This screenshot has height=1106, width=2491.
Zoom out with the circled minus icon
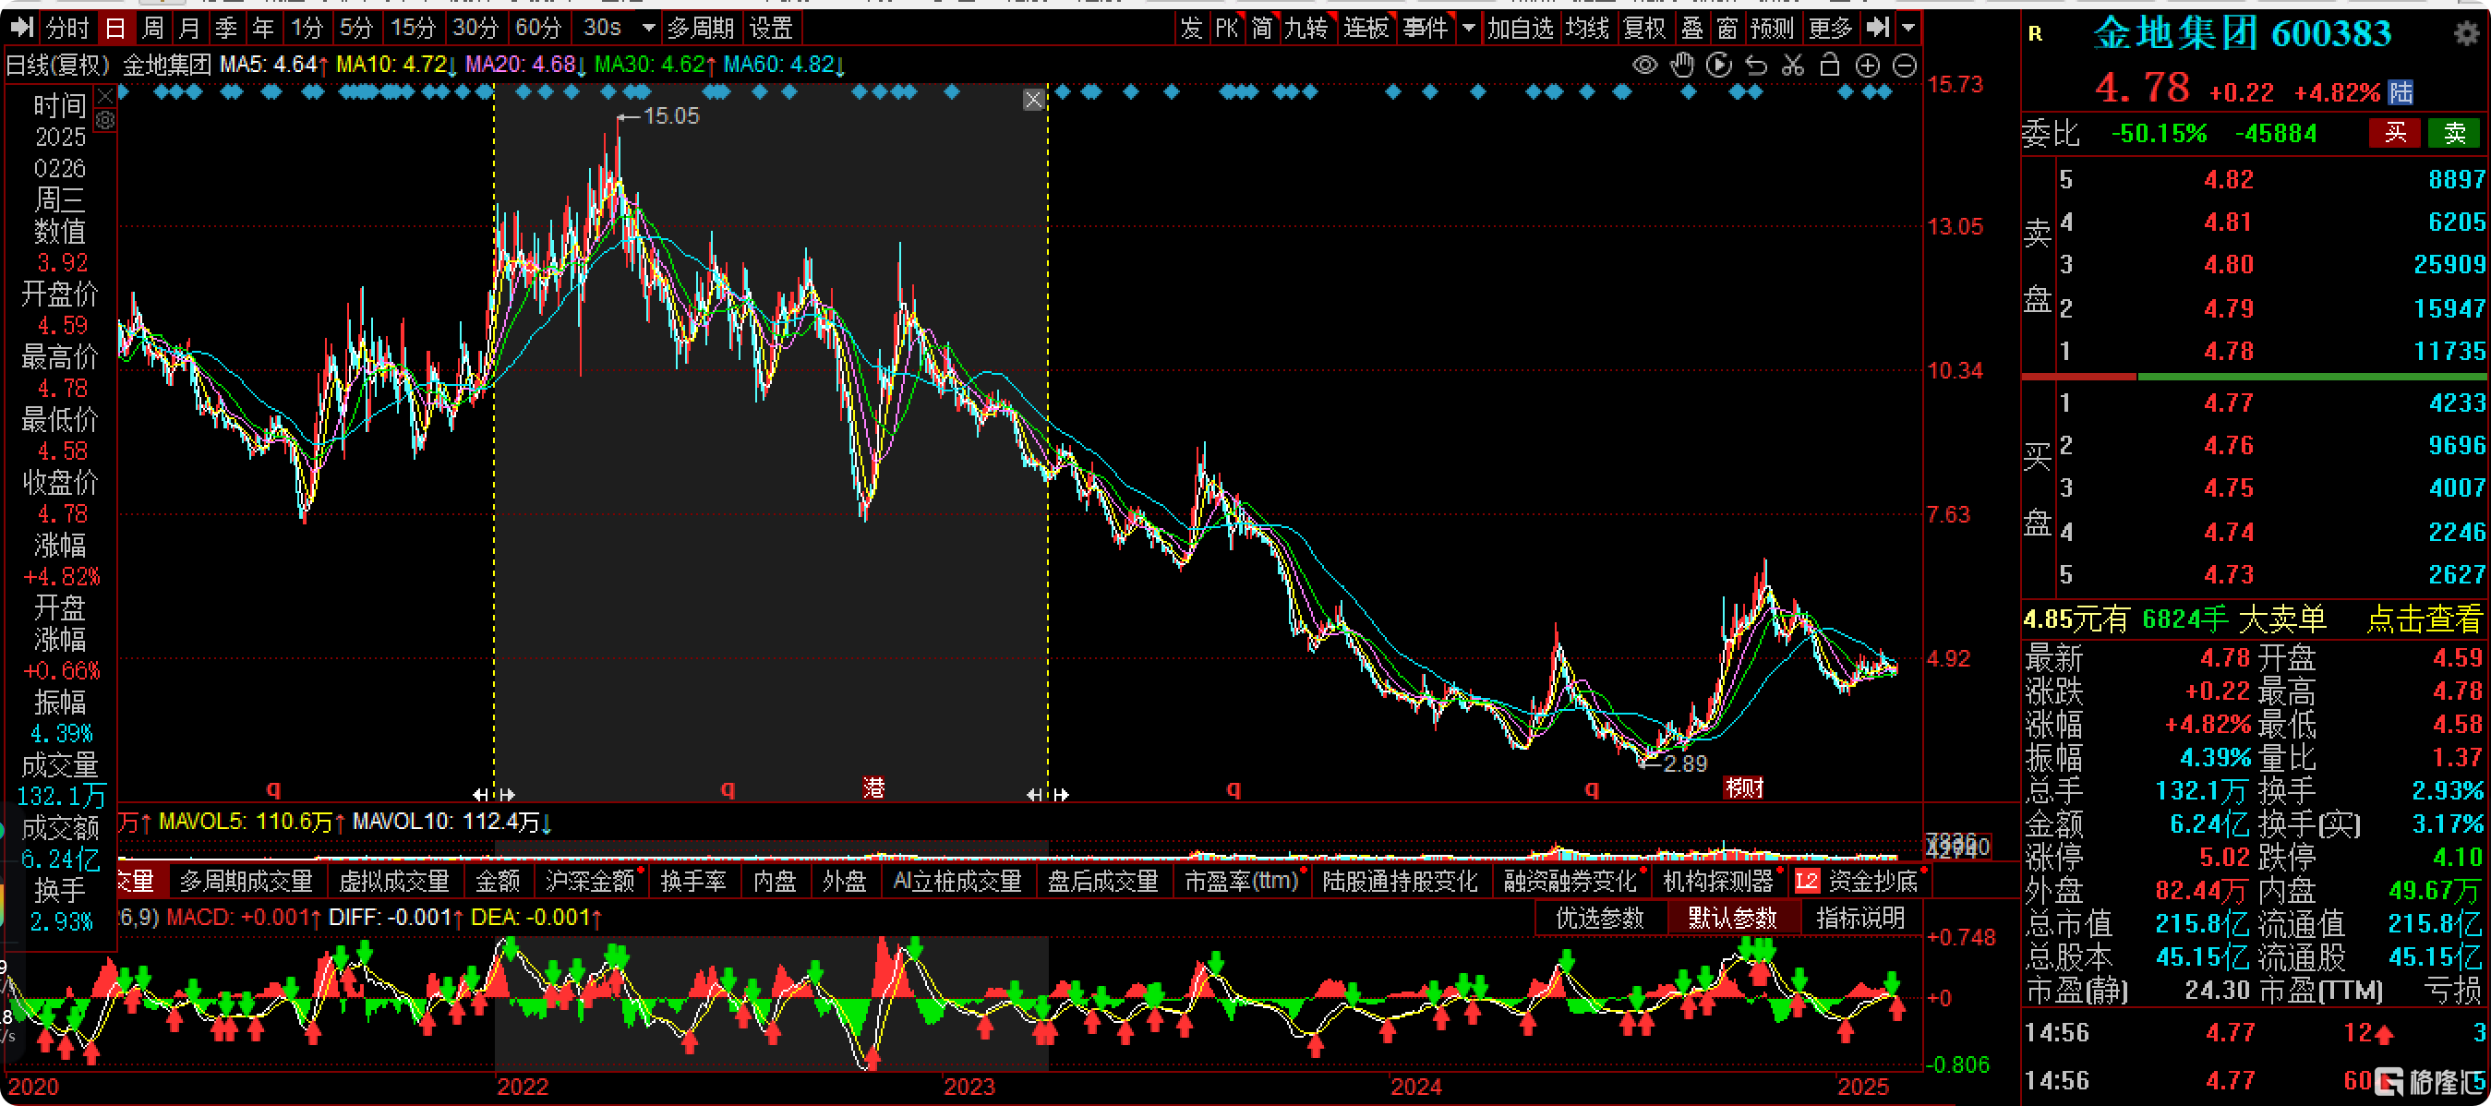(x=1904, y=65)
